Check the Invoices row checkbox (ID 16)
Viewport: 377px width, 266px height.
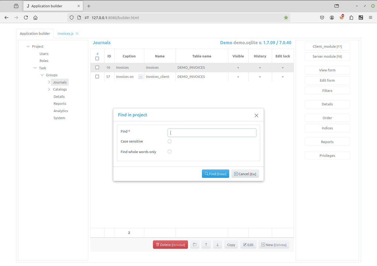(97, 67)
